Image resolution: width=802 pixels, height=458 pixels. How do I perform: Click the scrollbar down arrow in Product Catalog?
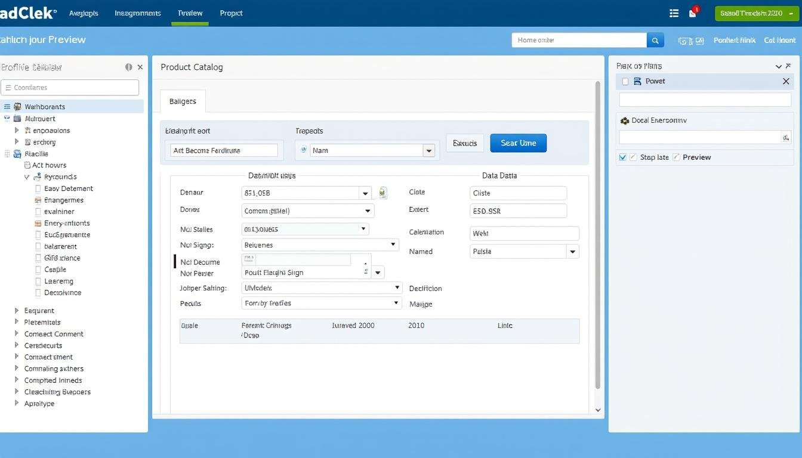click(x=598, y=410)
